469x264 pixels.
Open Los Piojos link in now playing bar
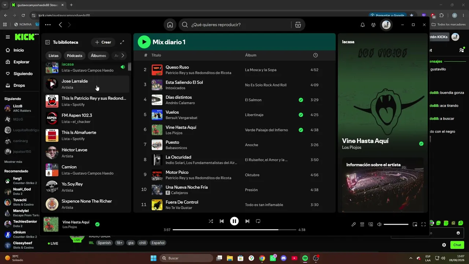70,227
